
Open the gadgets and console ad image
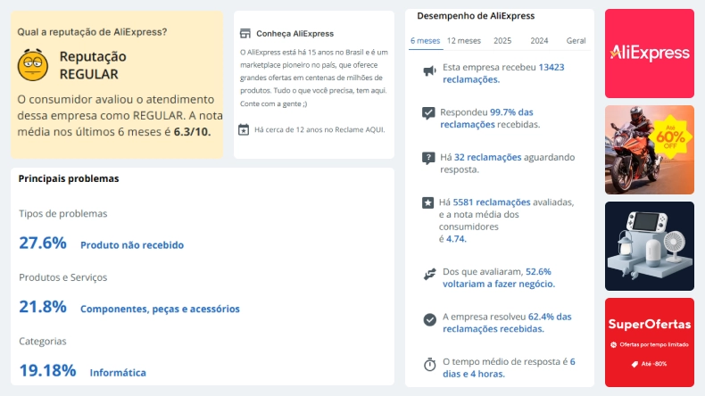pos(650,246)
